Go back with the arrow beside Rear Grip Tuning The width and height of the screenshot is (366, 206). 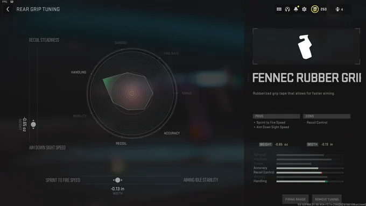pyautogui.click(x=8, y=9)
